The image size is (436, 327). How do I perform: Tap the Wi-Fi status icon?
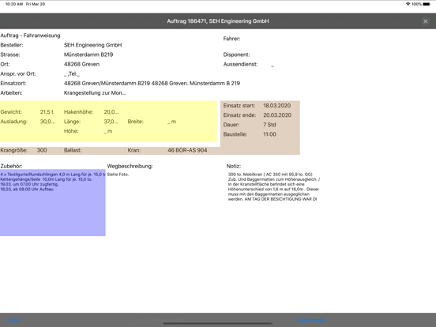pyautogui.click(x=408, y=4)
